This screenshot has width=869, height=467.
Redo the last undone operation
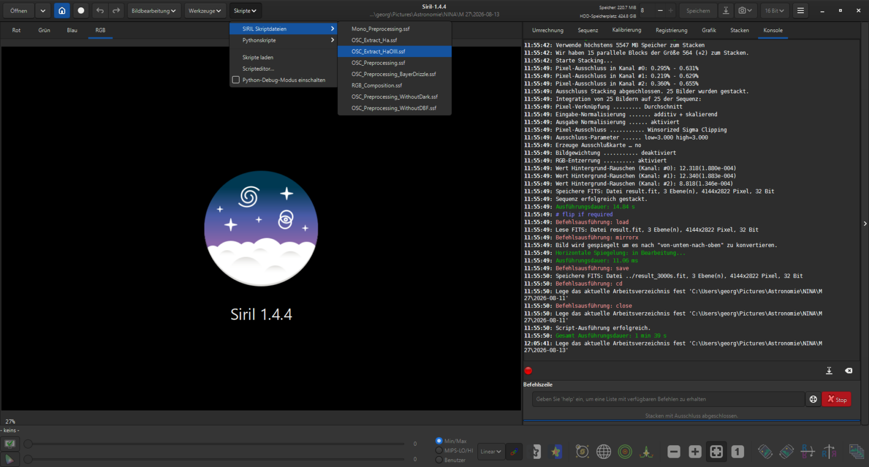click(116, 11)
